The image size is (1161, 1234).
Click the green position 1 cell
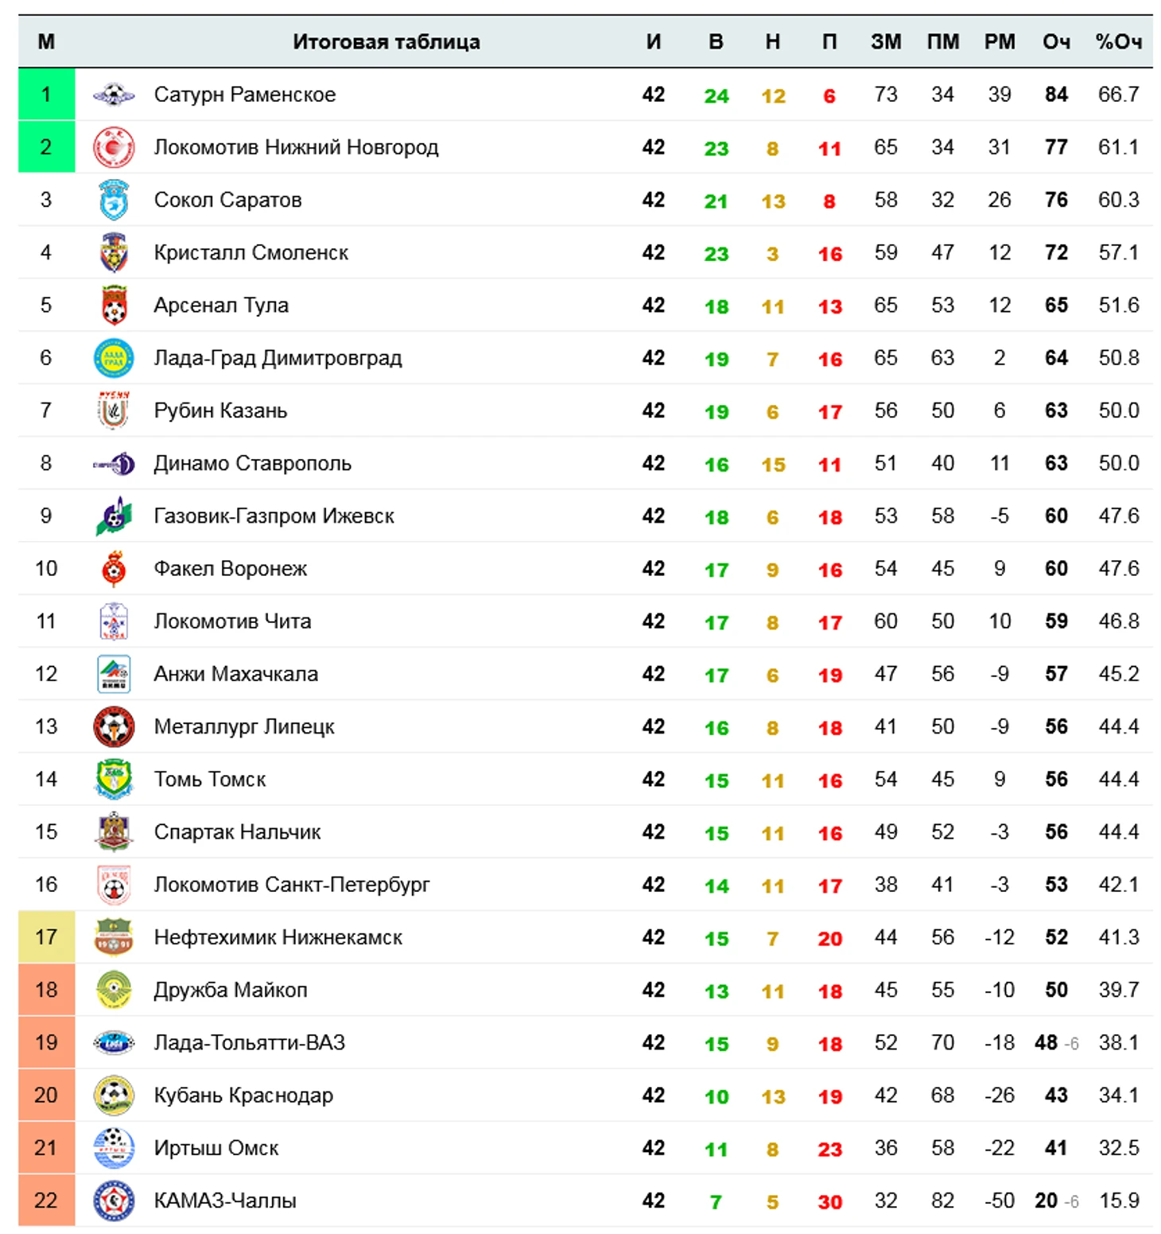(x=46, y=95)
